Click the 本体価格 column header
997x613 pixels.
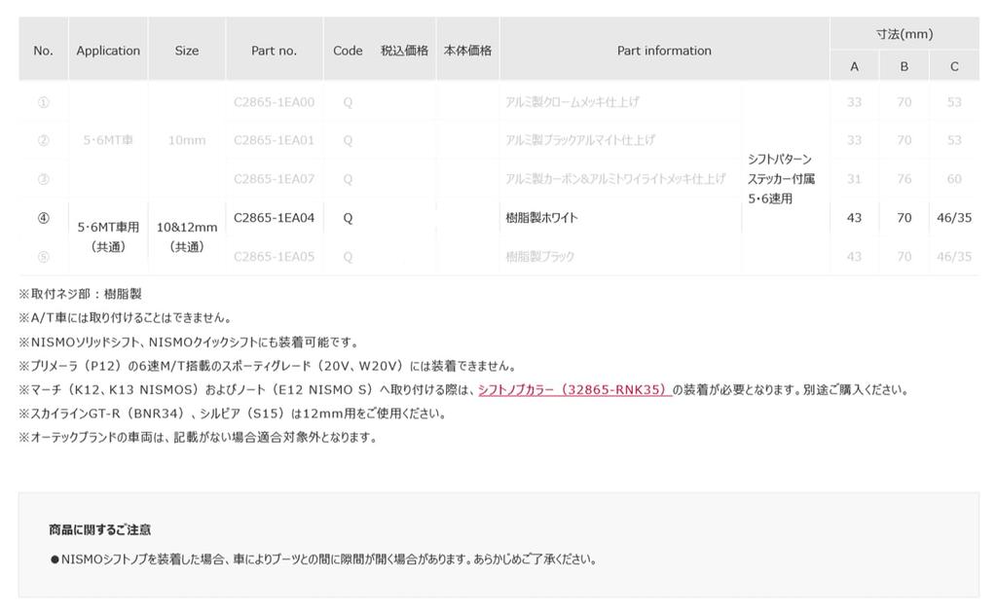[x=467, y=51]
